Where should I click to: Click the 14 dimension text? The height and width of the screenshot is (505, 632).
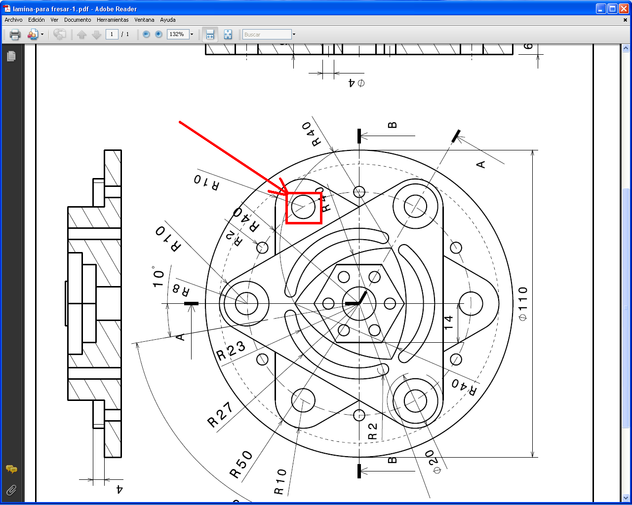click(448, 323)
